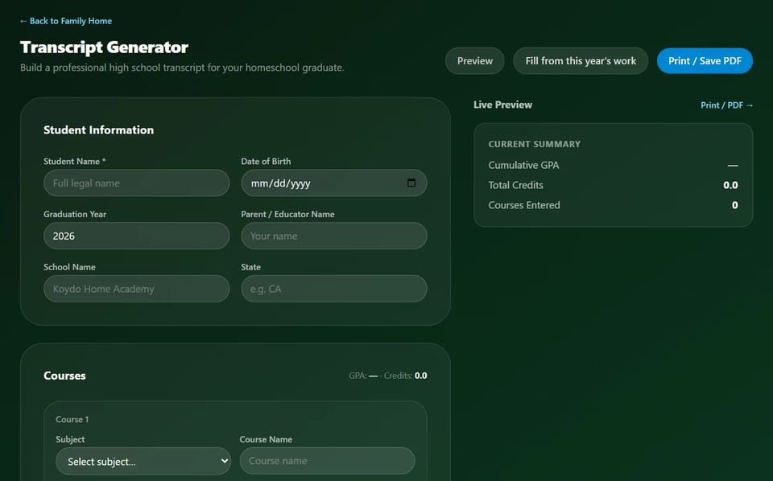Select the Total Credits value 0.0
Screen dimensions: 773x481
point(730,185)
